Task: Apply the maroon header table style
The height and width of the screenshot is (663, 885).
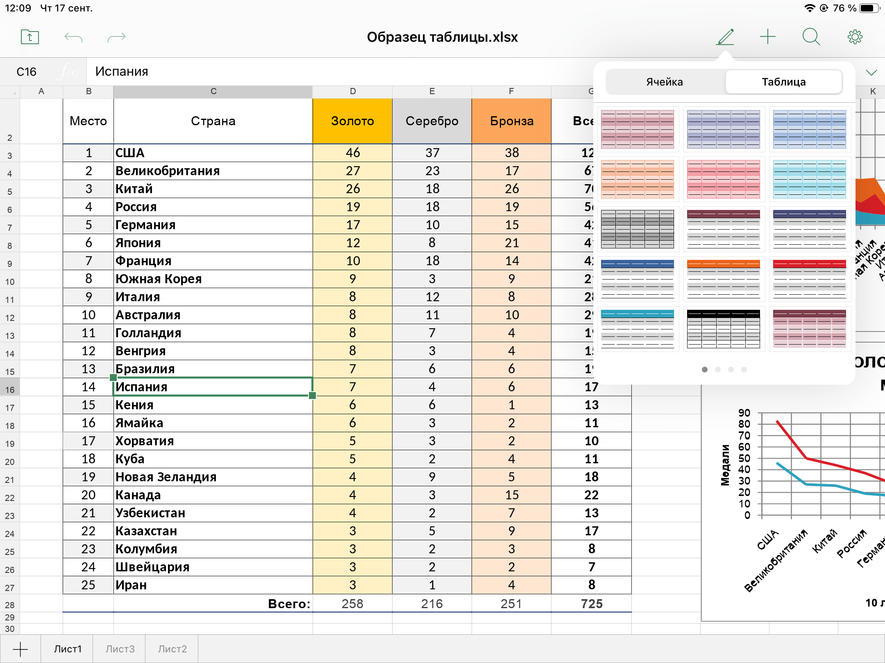Action: coord(724,229)
